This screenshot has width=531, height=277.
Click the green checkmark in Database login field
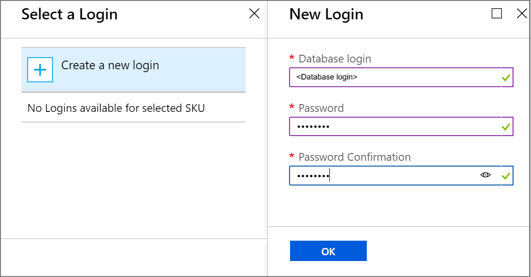click(506, 77)
